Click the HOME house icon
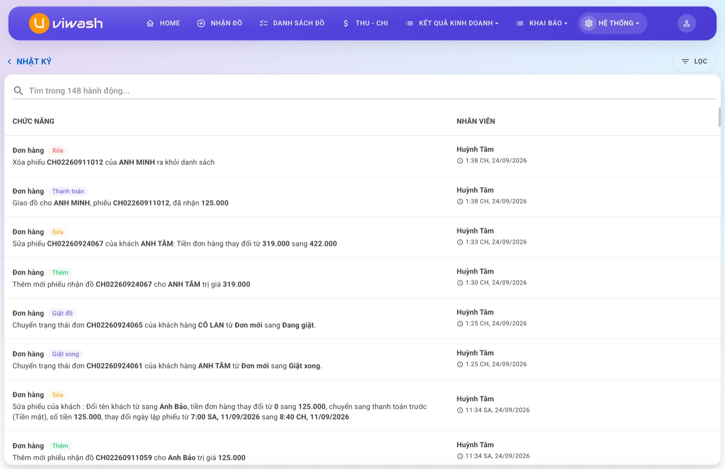The image size is (725, 469). (x=150, y=23)
